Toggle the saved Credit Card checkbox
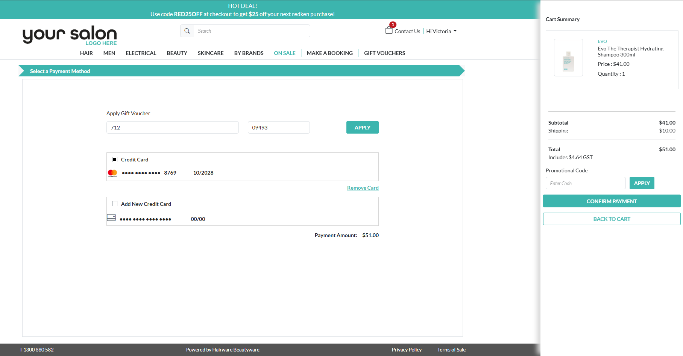 [115, 160]
